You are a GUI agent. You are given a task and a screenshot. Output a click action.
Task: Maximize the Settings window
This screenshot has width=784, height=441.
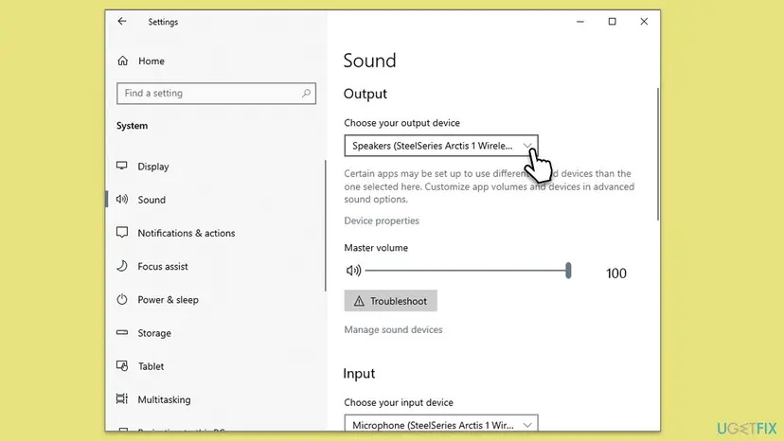click(612, 22)
